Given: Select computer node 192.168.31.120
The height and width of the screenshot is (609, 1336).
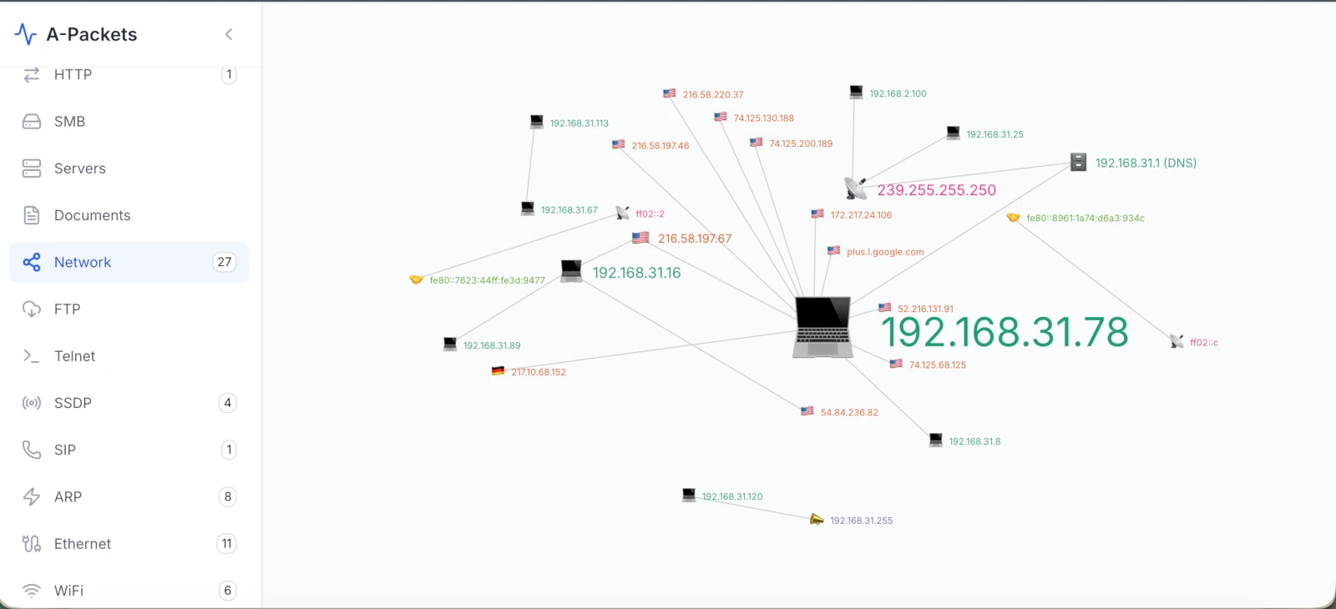Looking at the screenshot, I should coord(689,495).
